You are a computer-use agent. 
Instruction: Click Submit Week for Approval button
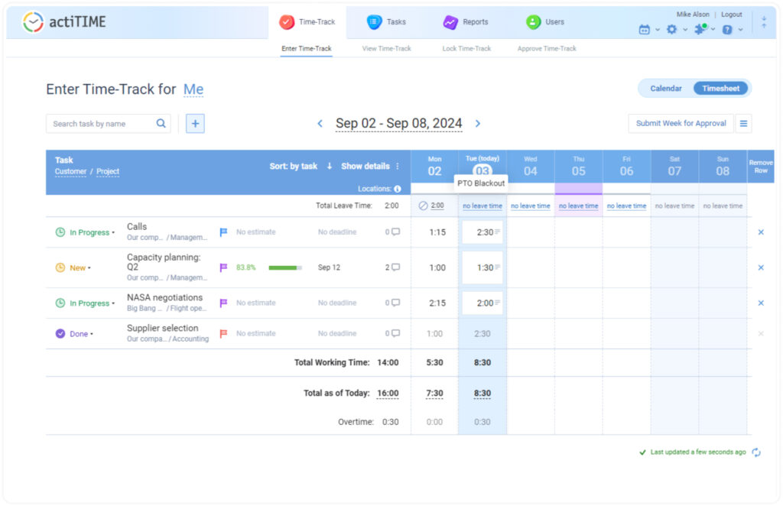(681, 124)
